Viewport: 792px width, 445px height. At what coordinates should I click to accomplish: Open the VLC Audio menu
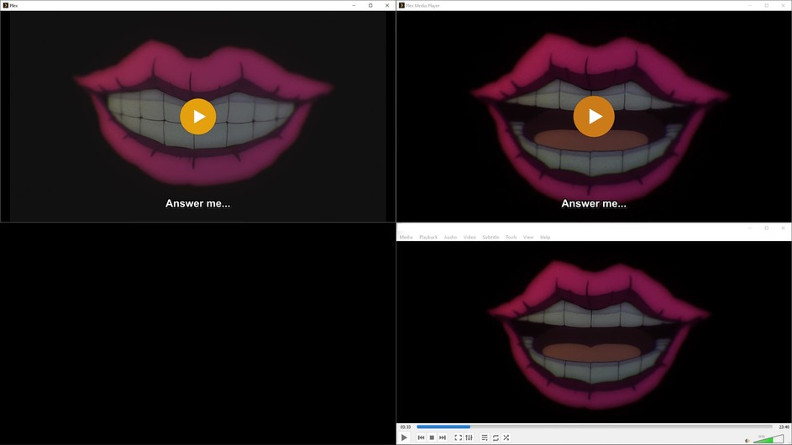click(450, 237)
